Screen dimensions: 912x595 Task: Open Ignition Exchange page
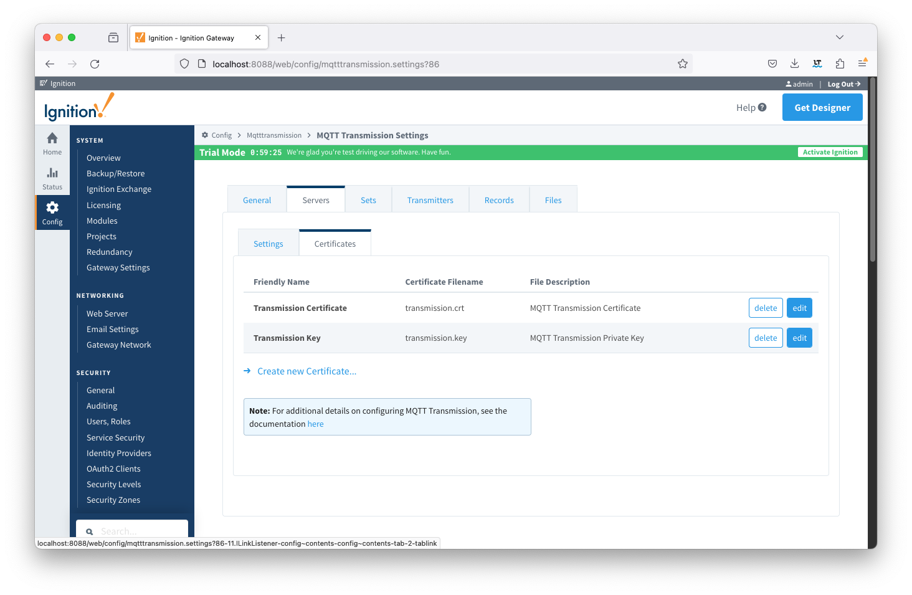pyautogui.click(x=119, y=189)
